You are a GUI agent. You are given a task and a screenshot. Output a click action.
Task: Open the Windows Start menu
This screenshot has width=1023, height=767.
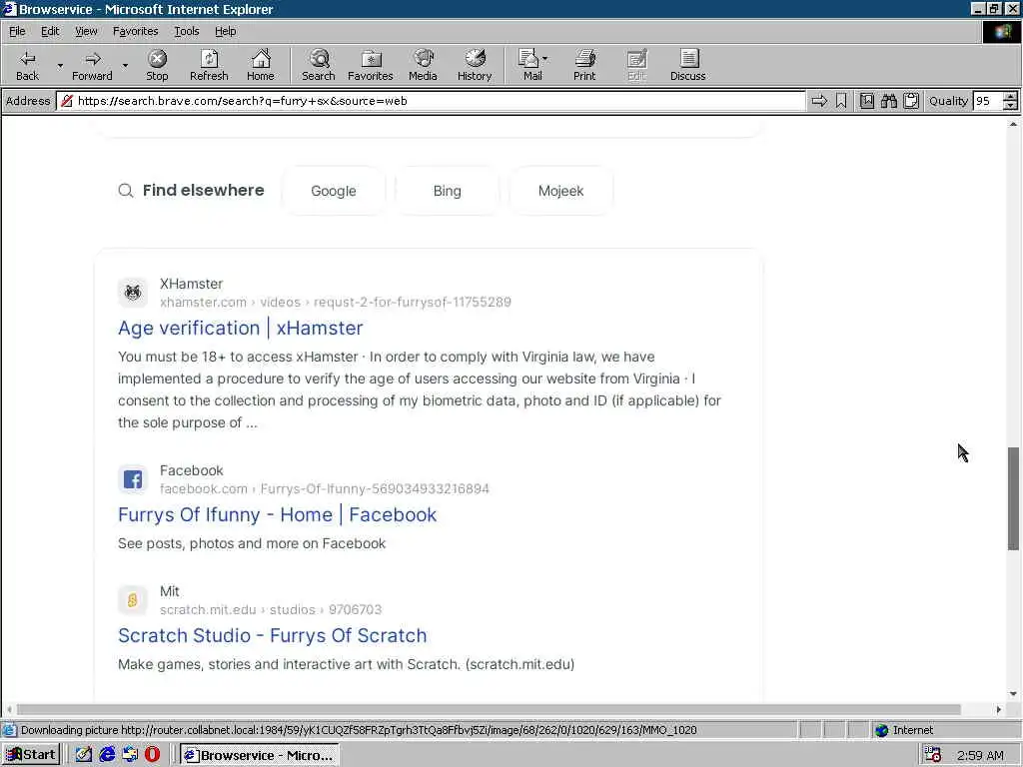pos(31,755)
